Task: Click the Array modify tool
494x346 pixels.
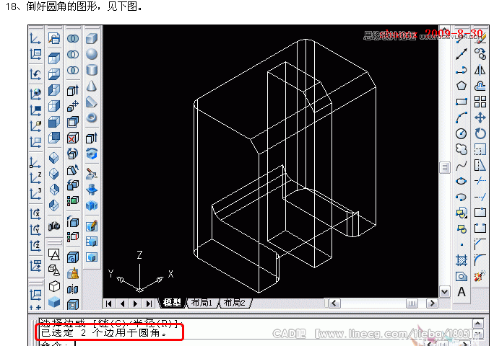Action: point(480,102)
